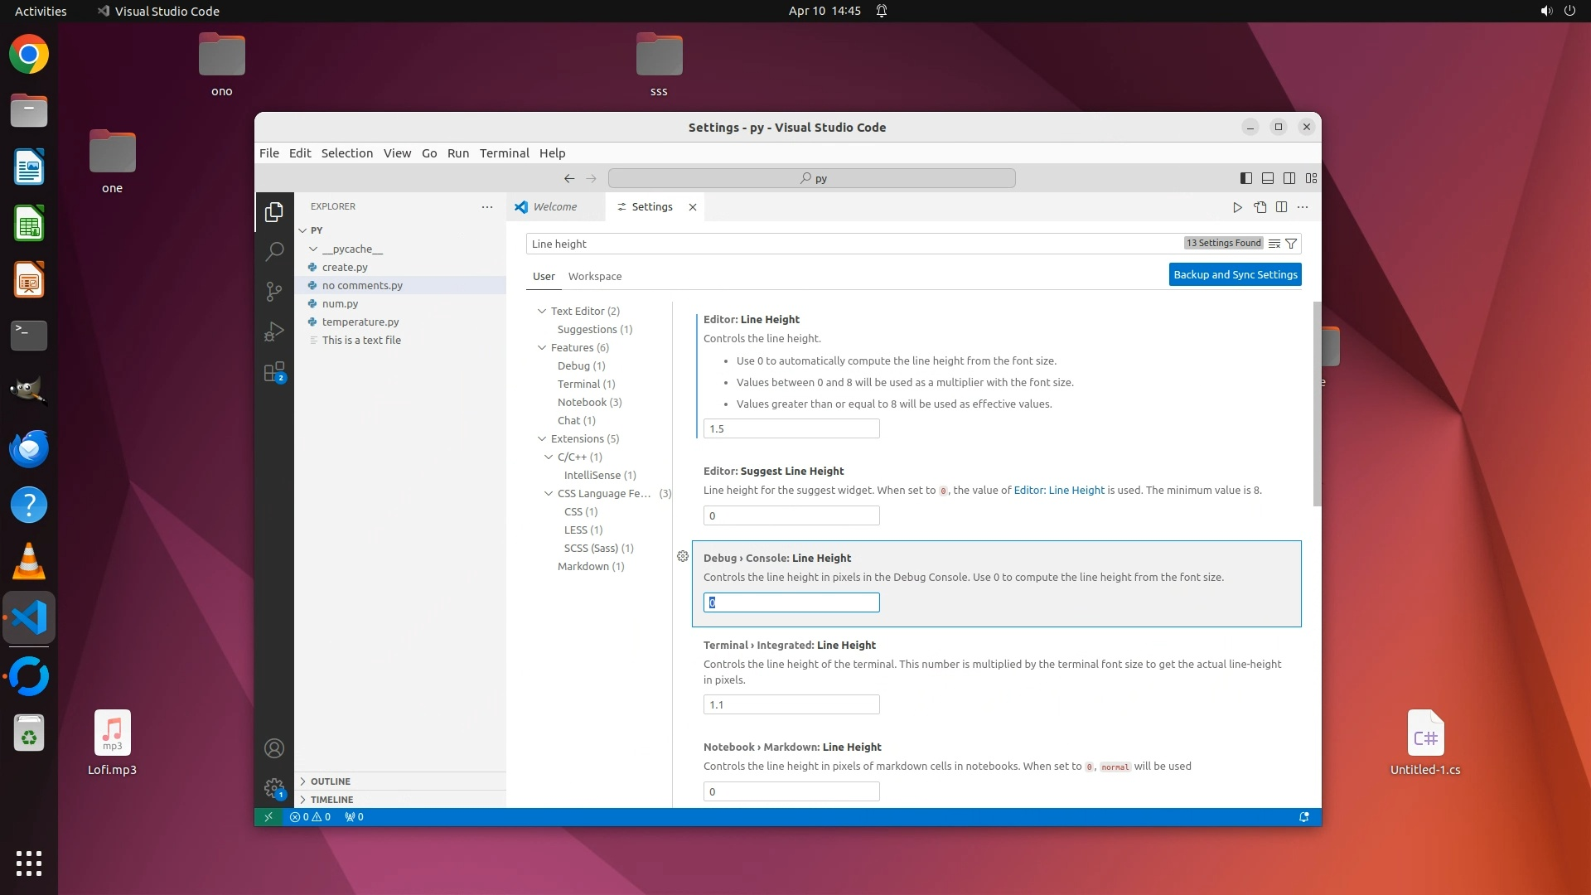Click the settings pane vertical scrollbar

(1317, 404)
